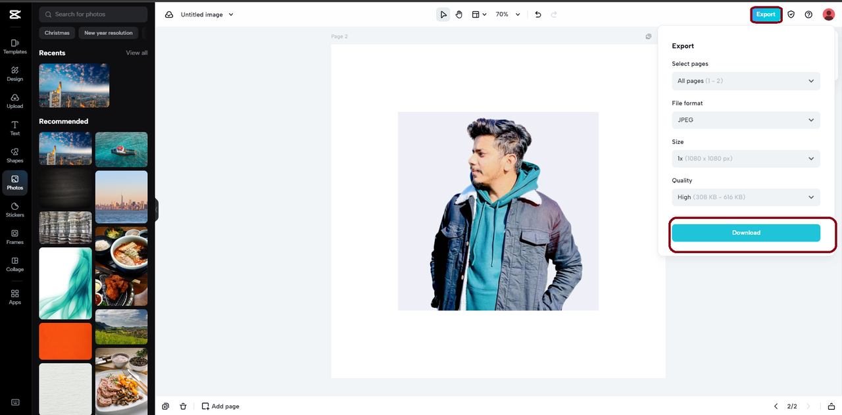Click the keyboard shortcuts icon
842x415 pixels.
15,403
